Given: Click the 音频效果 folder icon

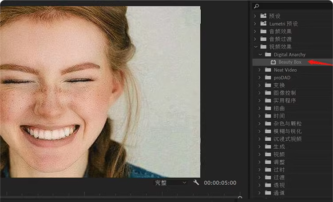Looking at the screenshot, I should click(x=264, y=32).
